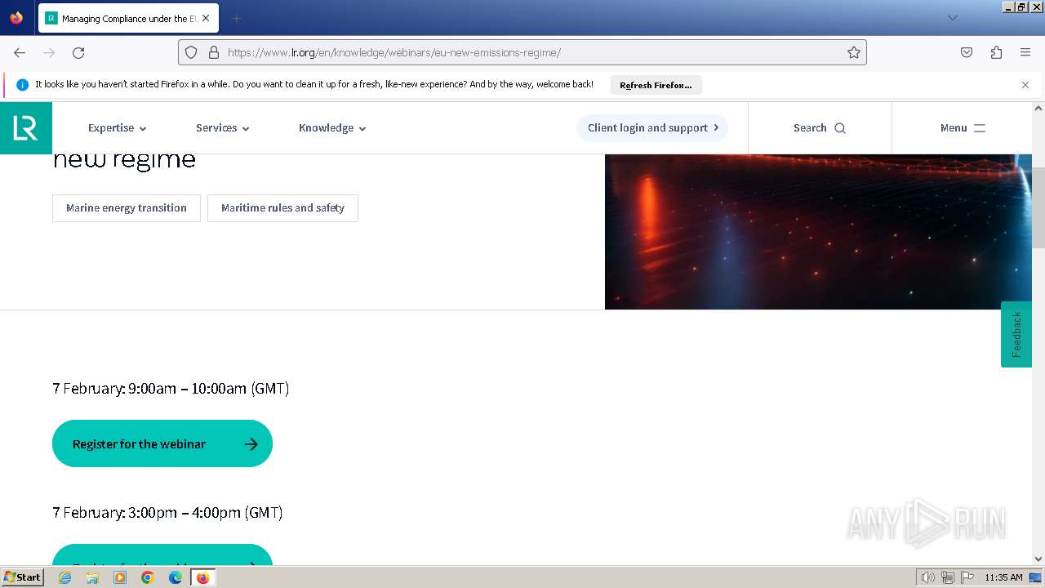Screen dimensions: 1045x588
Task: Close the Managing Compliance tab
Action: tap(206, 18)
